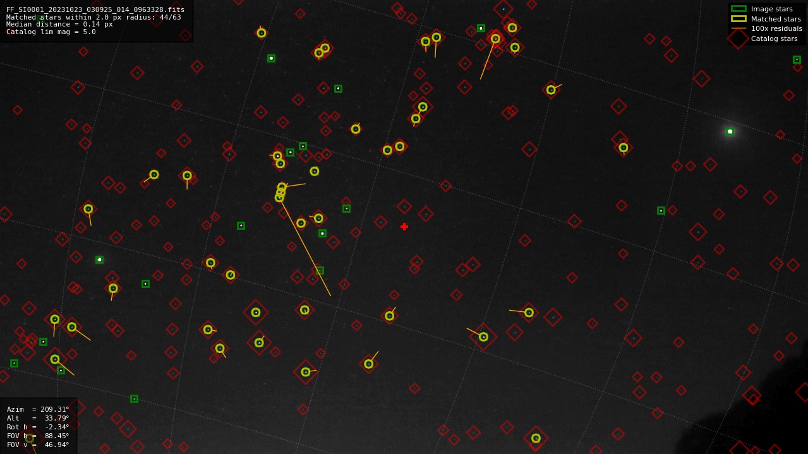Click the yellow Matched stars legend swatch
The width and height of the screenshot is (808, 454).
click(739, 19)
